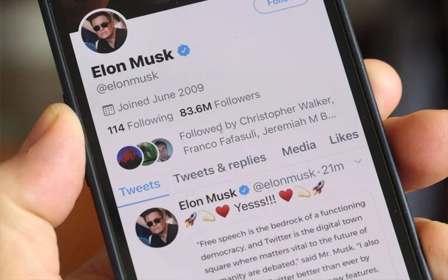This screenshot has height=280, width=448.
Task: Switch to the Media tab
Action: pos(299,148)
